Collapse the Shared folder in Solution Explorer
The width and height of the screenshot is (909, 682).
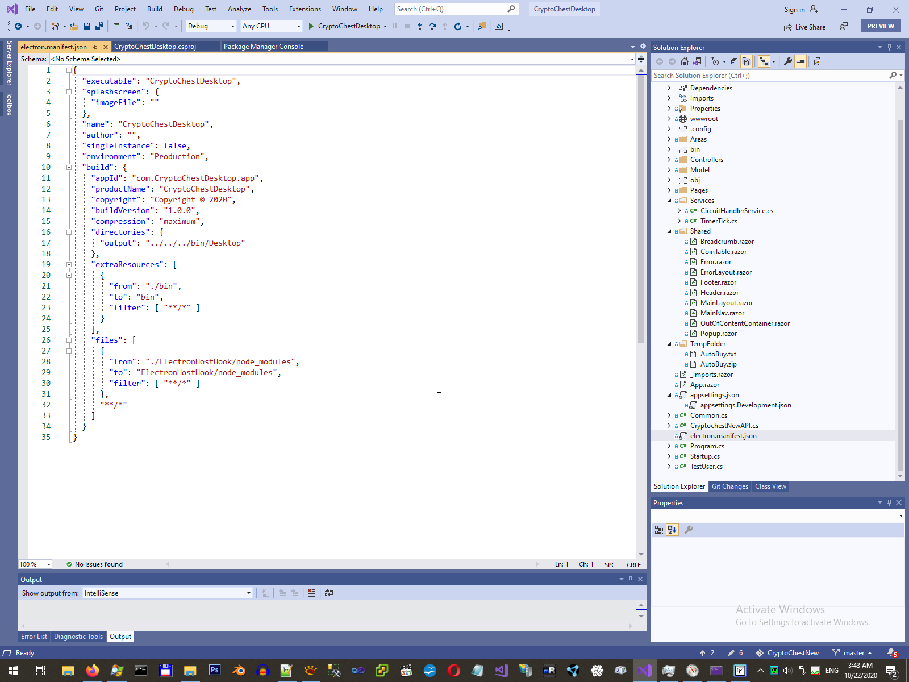tap(669, 231)
